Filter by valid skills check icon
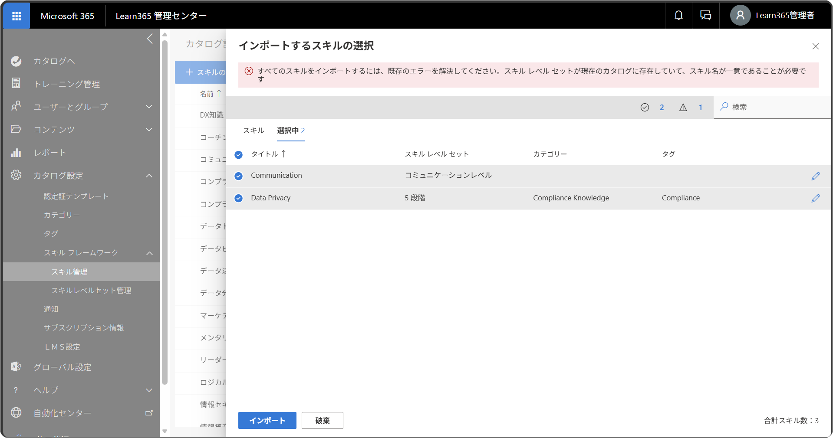 coord(645,108)
